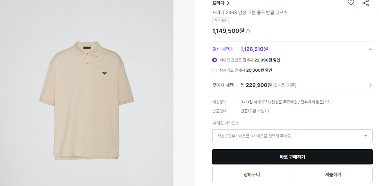The height and width of the screenshot is (186, 379).
Task: Click the 해외배송 badge
Action: [220, 20]
